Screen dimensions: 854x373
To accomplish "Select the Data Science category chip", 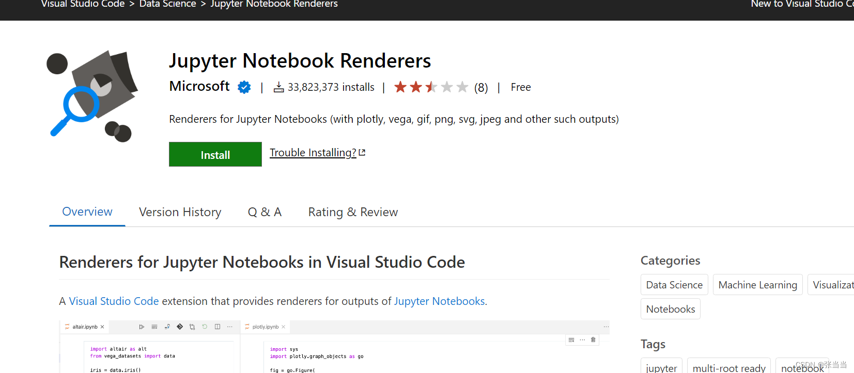I will click(x=674, y=285).
